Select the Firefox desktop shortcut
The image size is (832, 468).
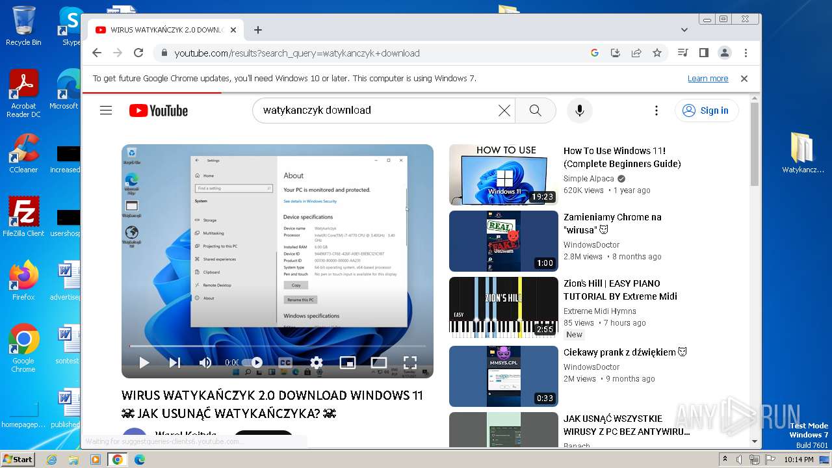pos(23,281)
